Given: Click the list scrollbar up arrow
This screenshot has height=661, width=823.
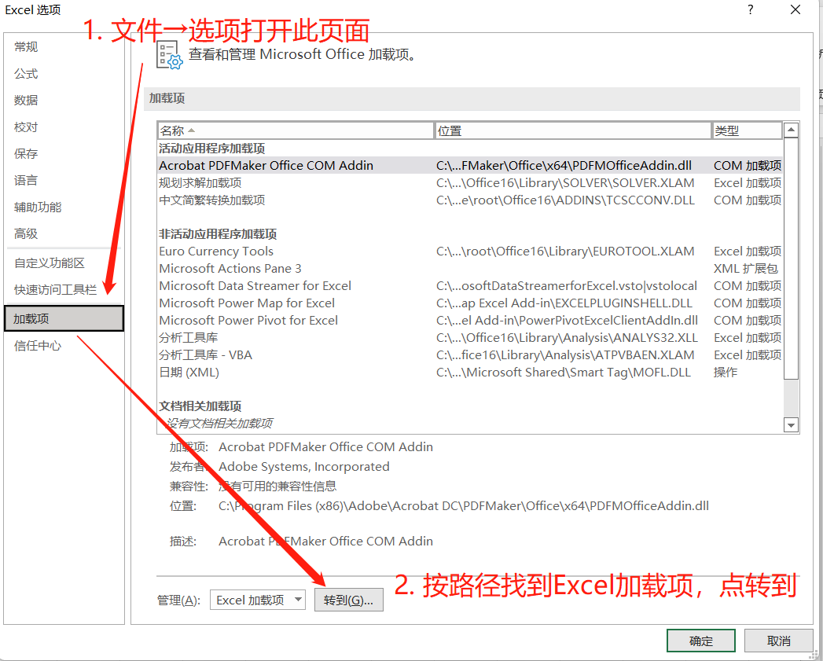Looking at the screenshot, I should click(x=791, y=129).
